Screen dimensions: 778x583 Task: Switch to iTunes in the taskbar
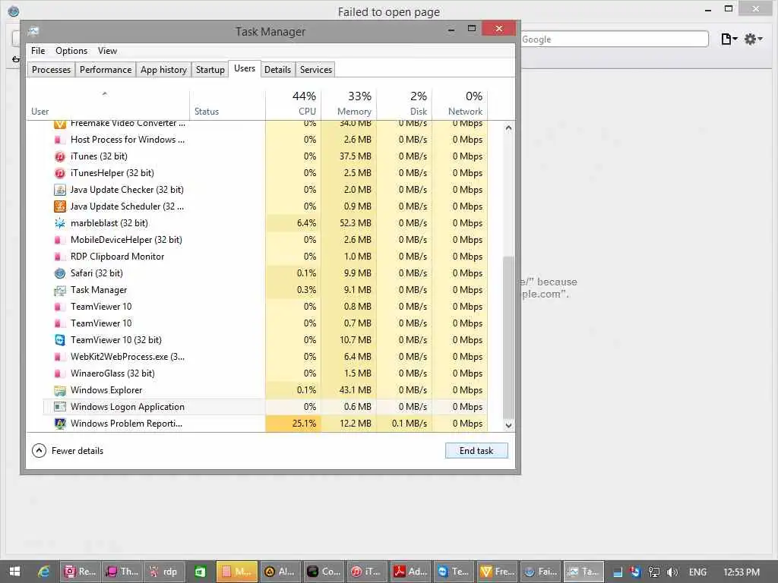(x=368, y=572)
